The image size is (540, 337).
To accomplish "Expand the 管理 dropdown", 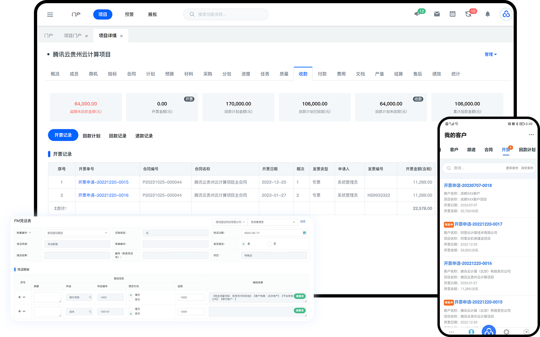I will coord(491,54).
